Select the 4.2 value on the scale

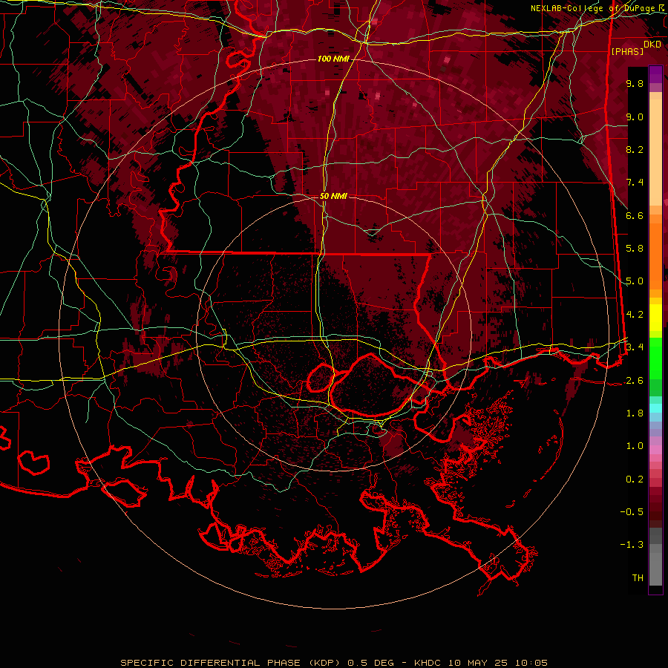point(635,315)
